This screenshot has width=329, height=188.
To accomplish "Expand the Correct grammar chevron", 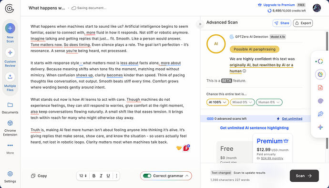I will tap(187, 176).
